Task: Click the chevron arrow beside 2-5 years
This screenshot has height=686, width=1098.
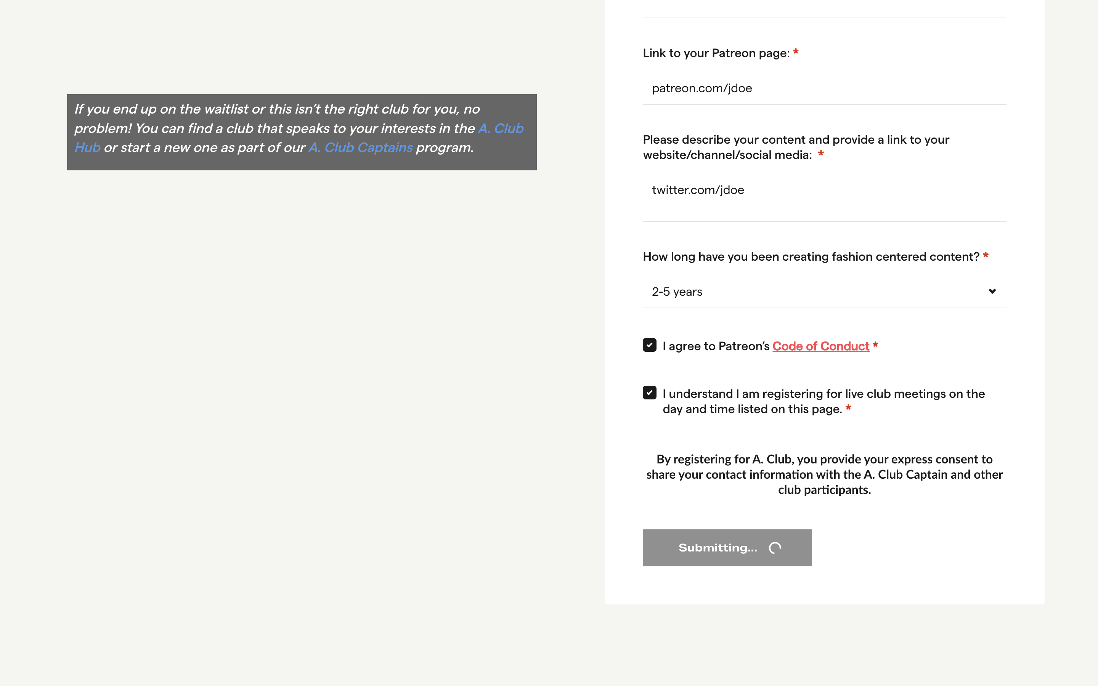Action: coord(992,291)
